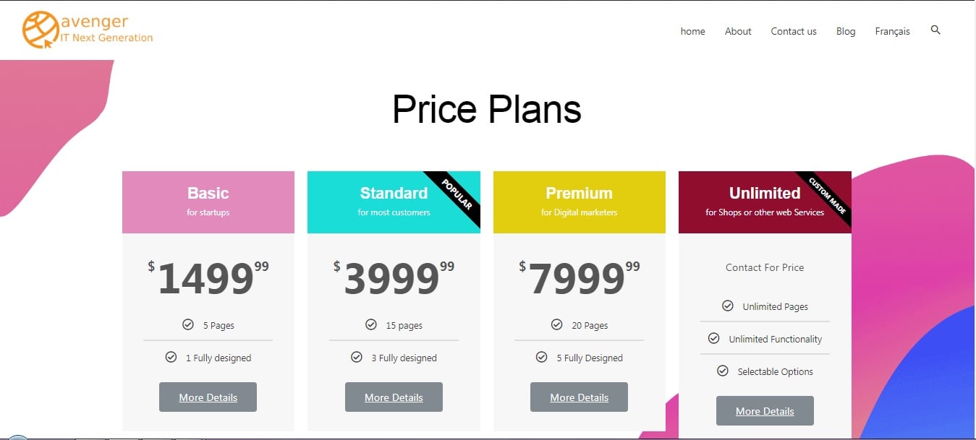The width and height of the screenshot is (976, 440).
Task: Open the About menu item
Action: (x=738, y=31)
